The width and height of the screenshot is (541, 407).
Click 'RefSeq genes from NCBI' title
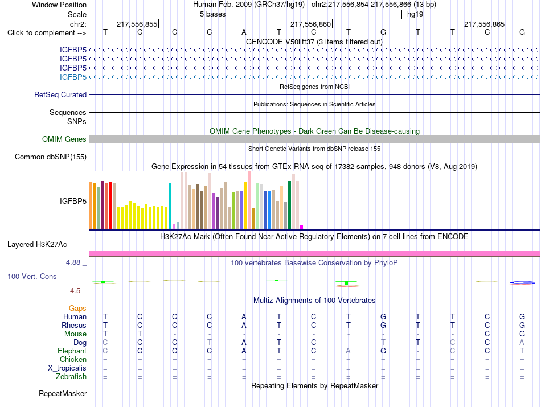pyautogui.click(x=314, y=87)
